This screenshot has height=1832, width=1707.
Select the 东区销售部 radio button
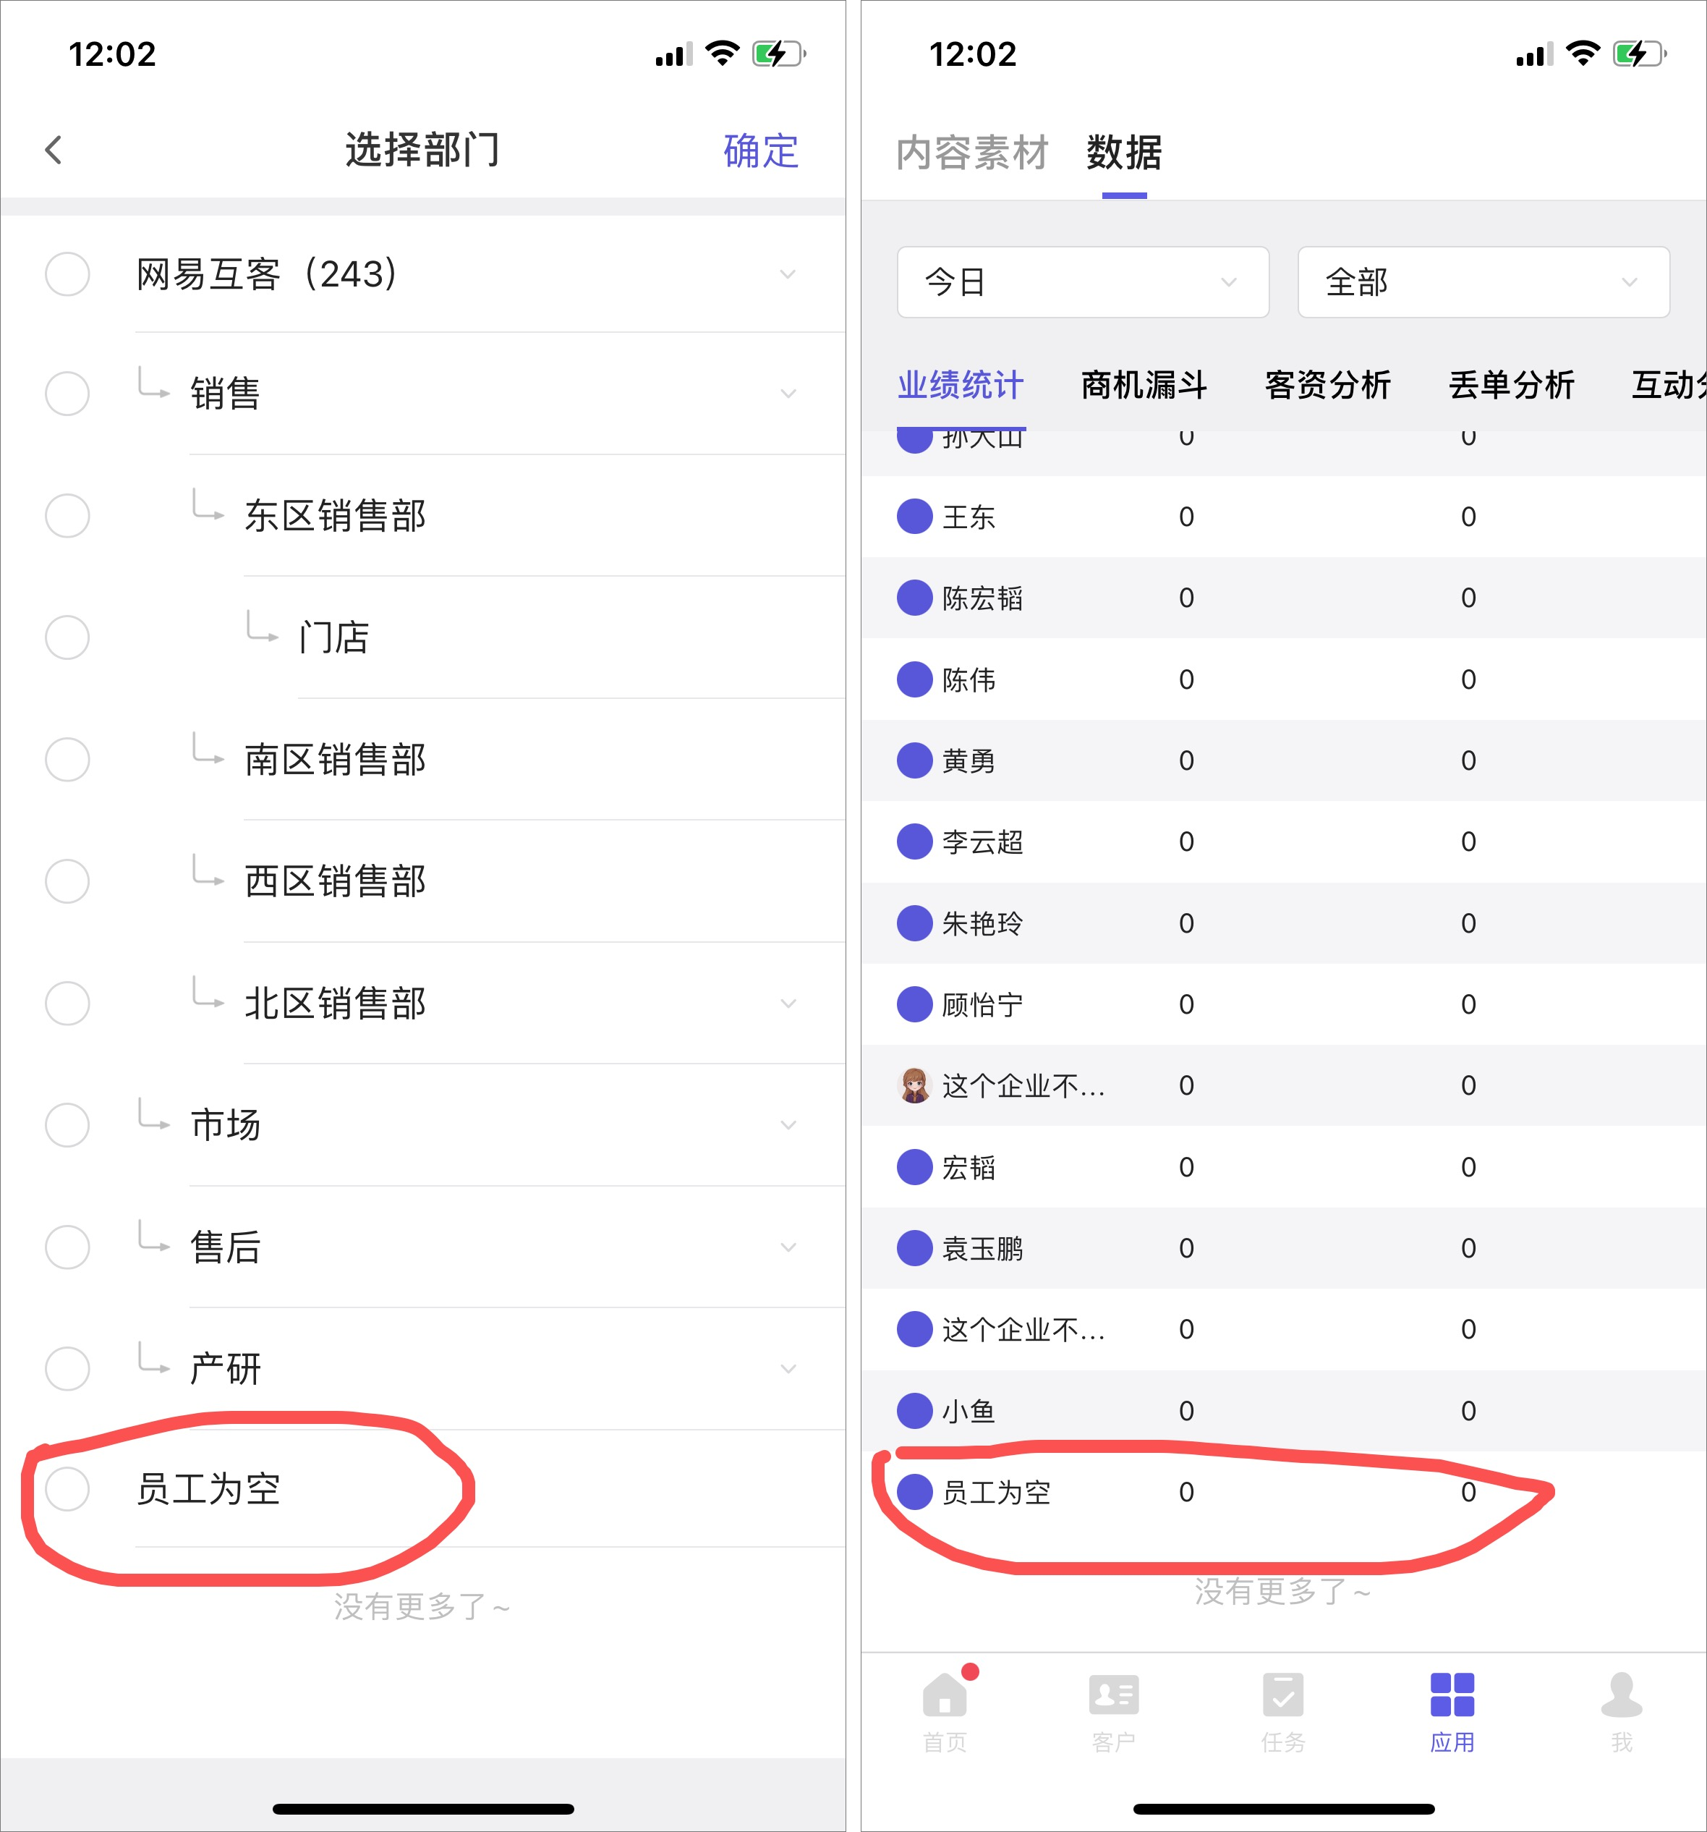coord(67,515)
